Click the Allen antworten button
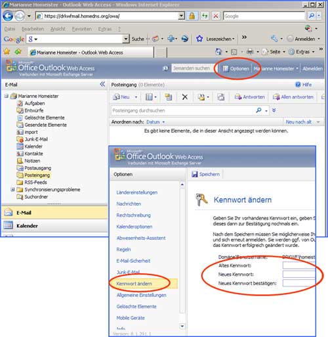 tap(293, 97)
